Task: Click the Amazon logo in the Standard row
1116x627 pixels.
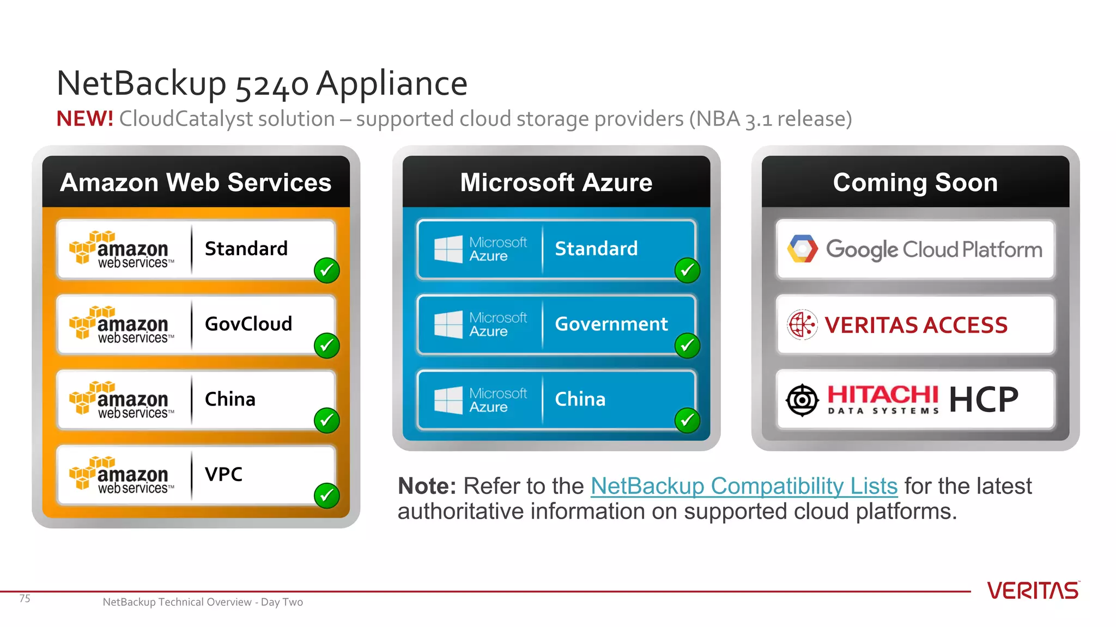Action: coord(122,250)
